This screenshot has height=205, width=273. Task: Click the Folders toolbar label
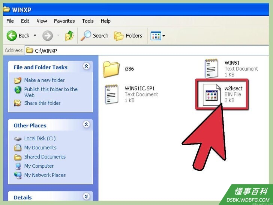[134, 36]
